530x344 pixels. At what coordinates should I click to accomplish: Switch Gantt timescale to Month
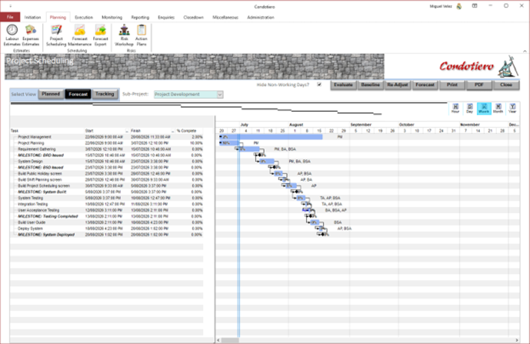pyautogui.click(x=498, y=108)
